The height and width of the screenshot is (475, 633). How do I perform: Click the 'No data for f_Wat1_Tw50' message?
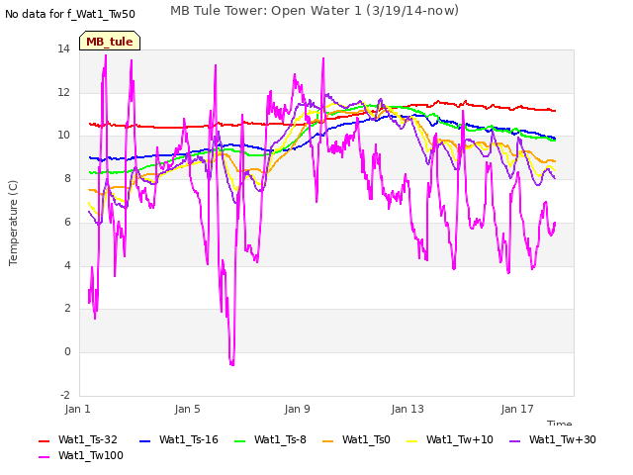click(70, 15)
